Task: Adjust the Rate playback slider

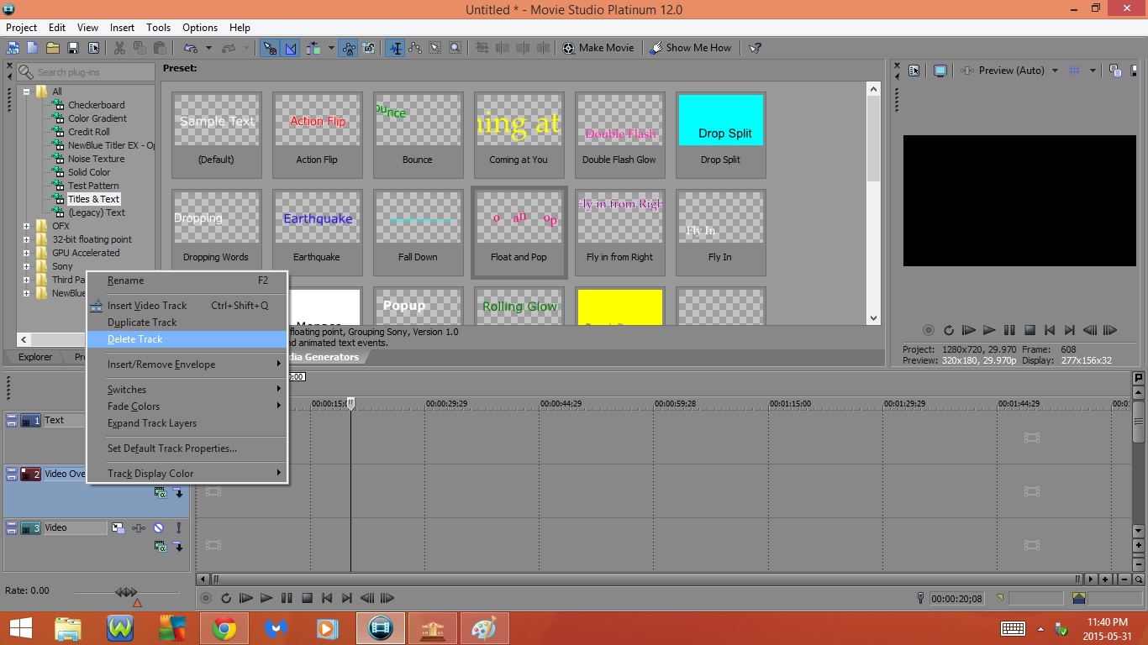Action: click(126, 593)
